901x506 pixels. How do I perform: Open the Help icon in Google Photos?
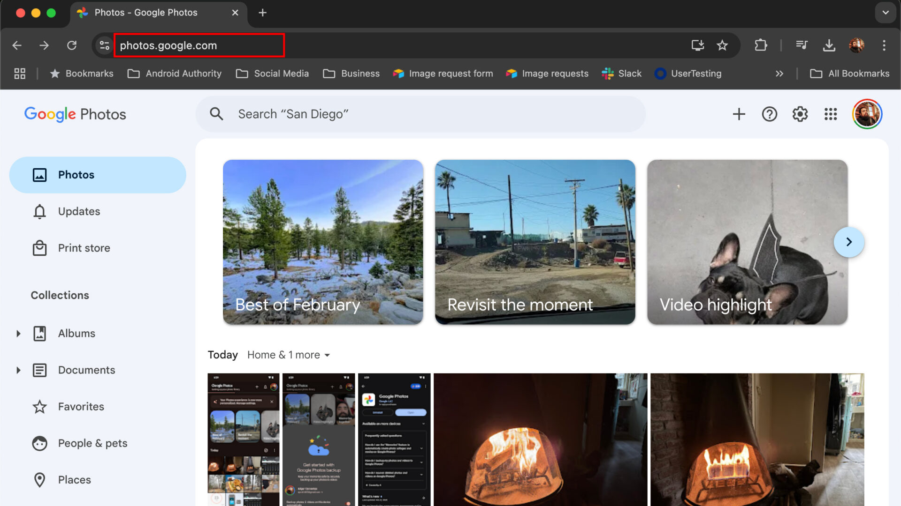769,114
